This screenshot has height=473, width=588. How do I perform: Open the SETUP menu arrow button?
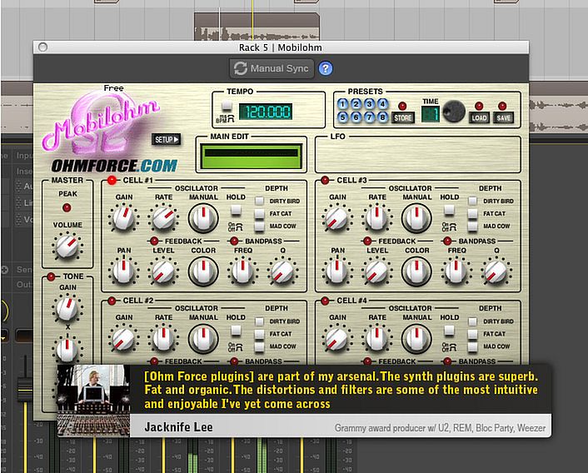coord(166,139)
